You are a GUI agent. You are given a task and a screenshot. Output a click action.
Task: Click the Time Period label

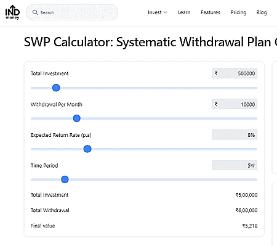click(x=44, y=166)
